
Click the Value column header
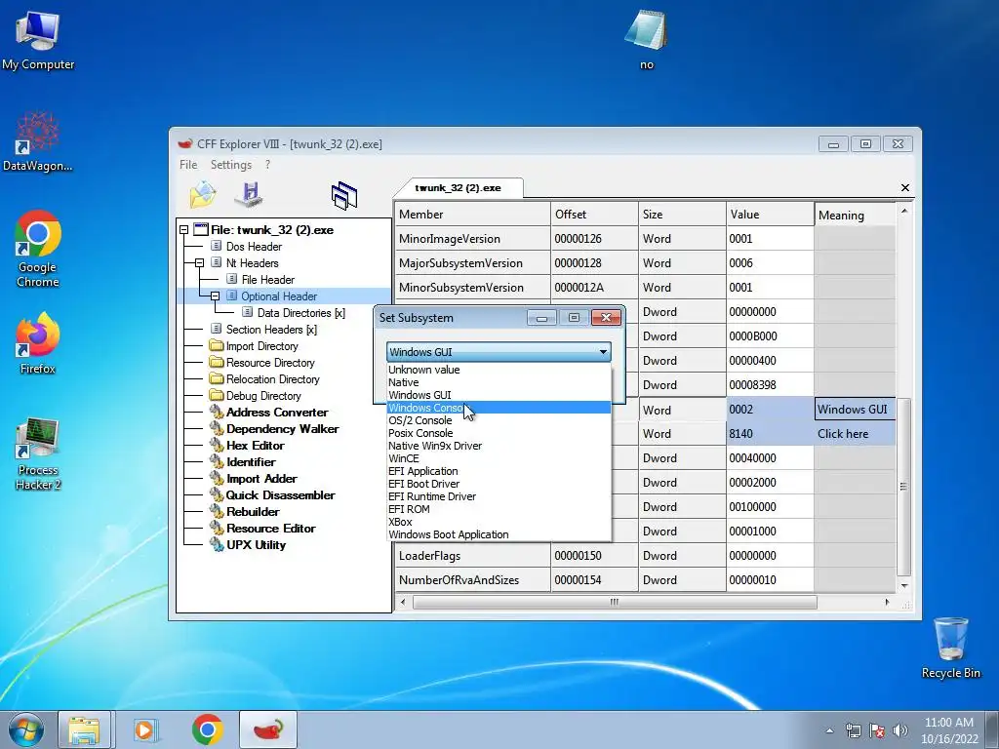point(770,214)
